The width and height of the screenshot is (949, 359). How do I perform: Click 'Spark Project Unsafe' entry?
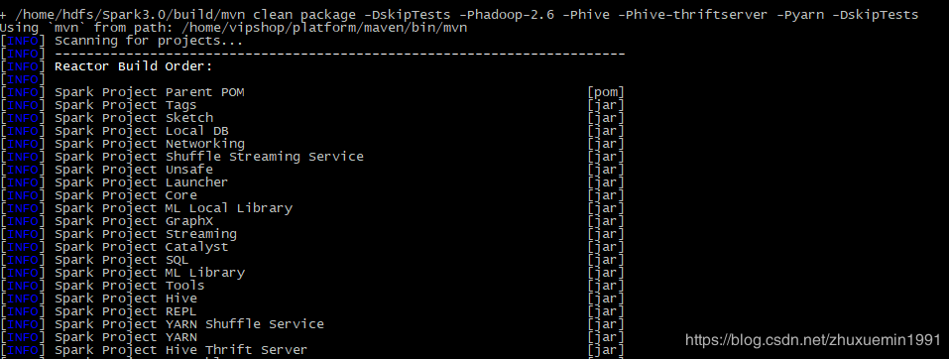(134, 170)
